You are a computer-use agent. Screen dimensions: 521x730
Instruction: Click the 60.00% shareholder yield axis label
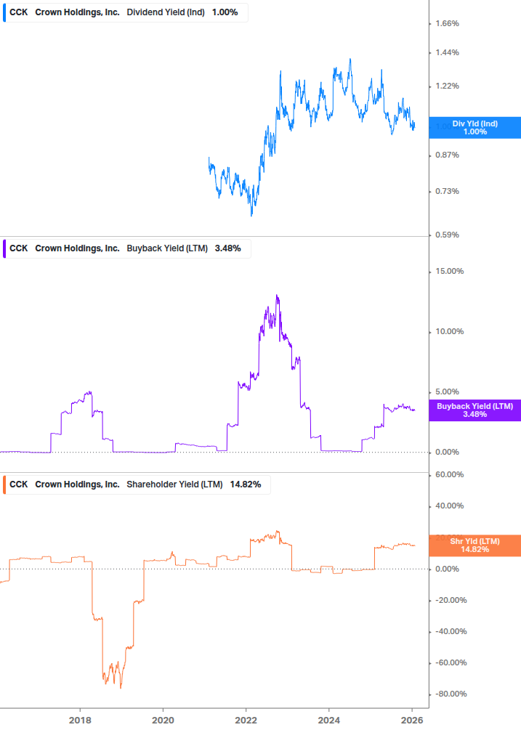click(449, 475)
